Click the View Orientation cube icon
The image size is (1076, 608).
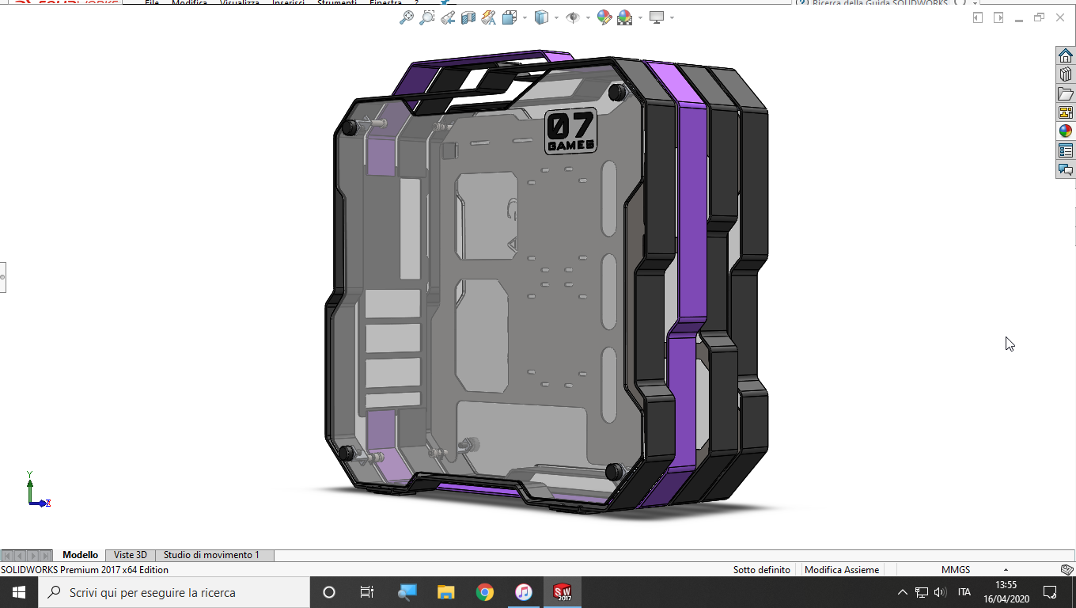[x=510, y=17]
